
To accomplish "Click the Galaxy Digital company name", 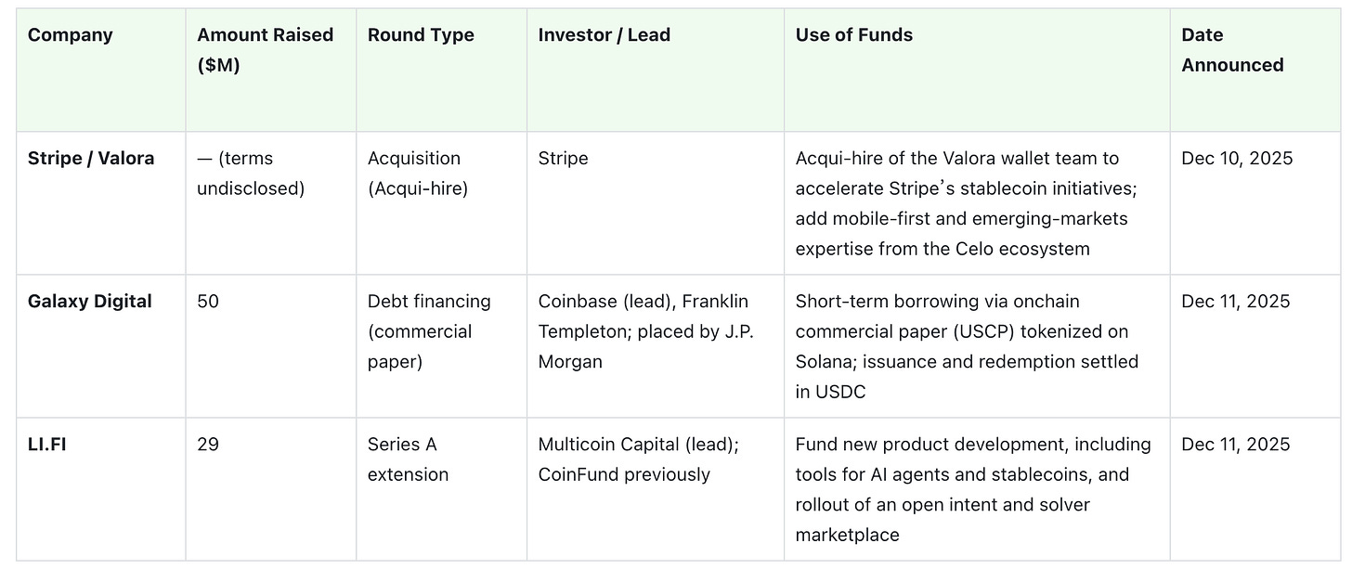I will [90, 302].
